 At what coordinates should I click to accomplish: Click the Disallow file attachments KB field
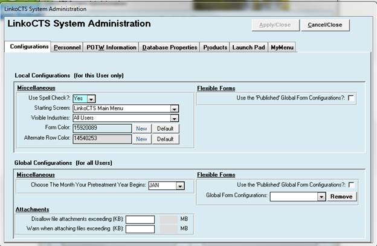click(140, 219)
